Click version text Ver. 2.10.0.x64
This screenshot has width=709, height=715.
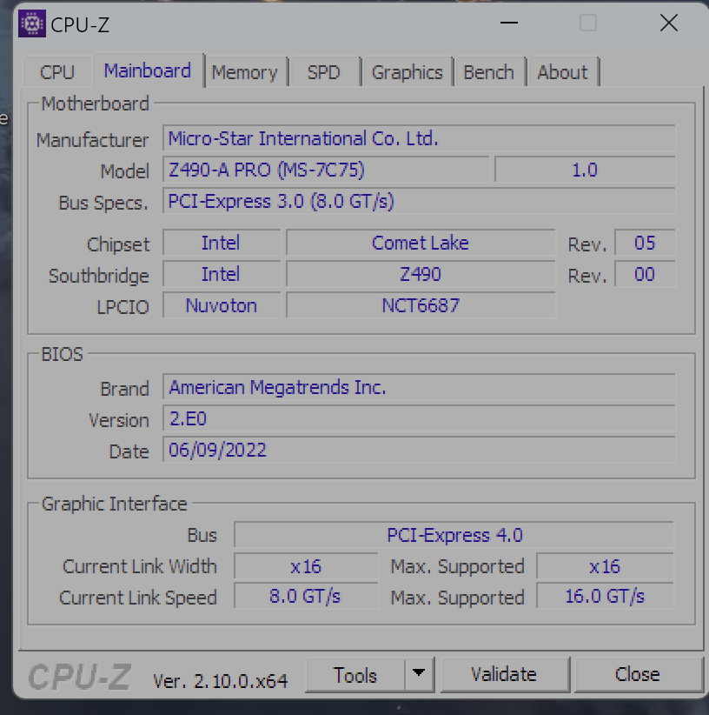(x=221, y=681)
